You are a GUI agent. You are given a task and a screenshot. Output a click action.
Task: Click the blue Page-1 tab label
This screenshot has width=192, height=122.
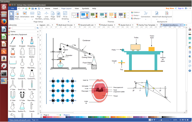67,115
